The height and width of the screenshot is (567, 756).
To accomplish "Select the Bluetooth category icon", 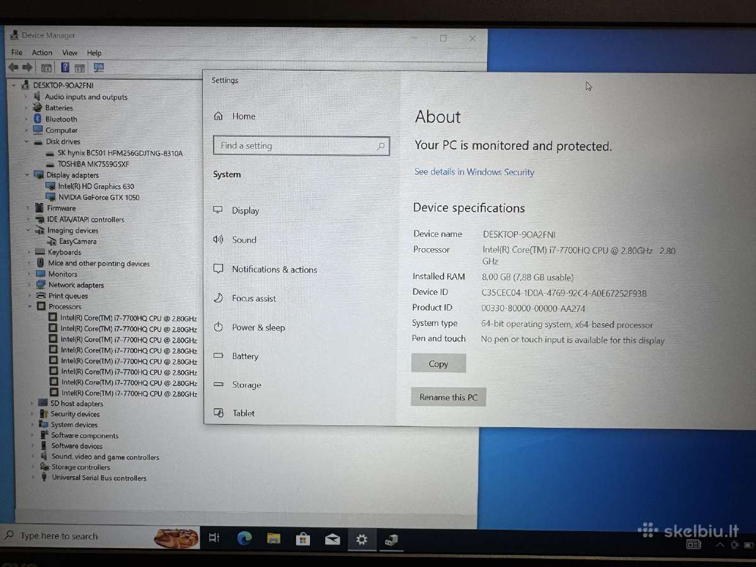I will click(38, 119).
